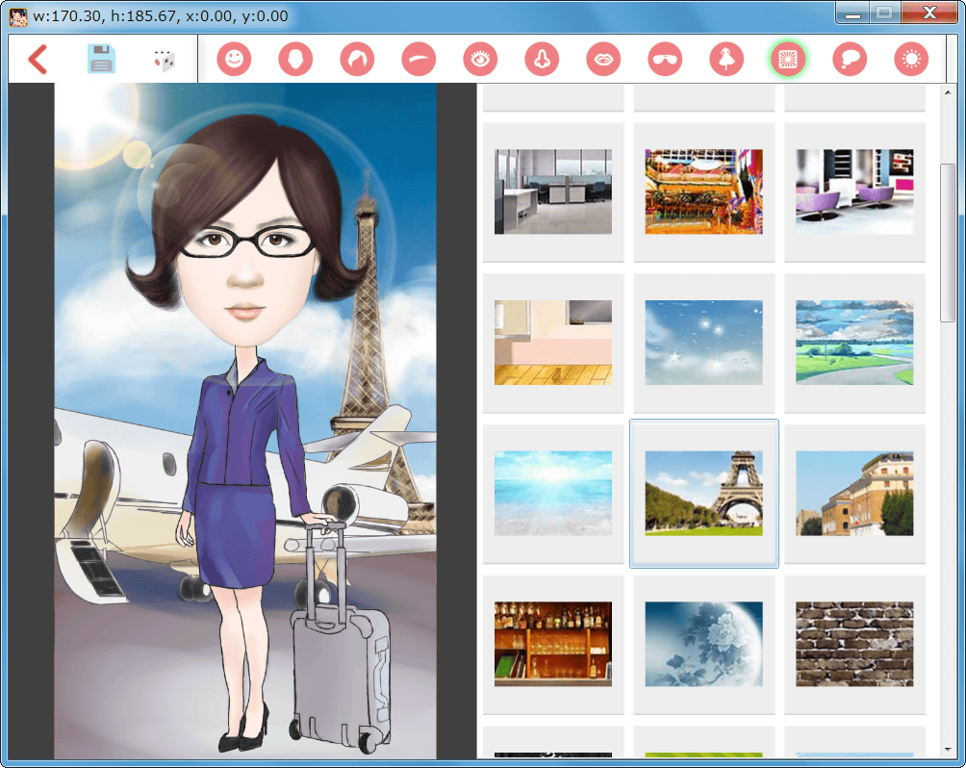Open the eyebrow category icon
Image resolution: width=966 pixels, height=768 pixels.
419,59
